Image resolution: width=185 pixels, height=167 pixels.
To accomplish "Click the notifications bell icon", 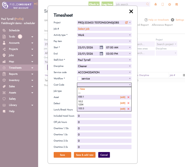I will (155, 4).
